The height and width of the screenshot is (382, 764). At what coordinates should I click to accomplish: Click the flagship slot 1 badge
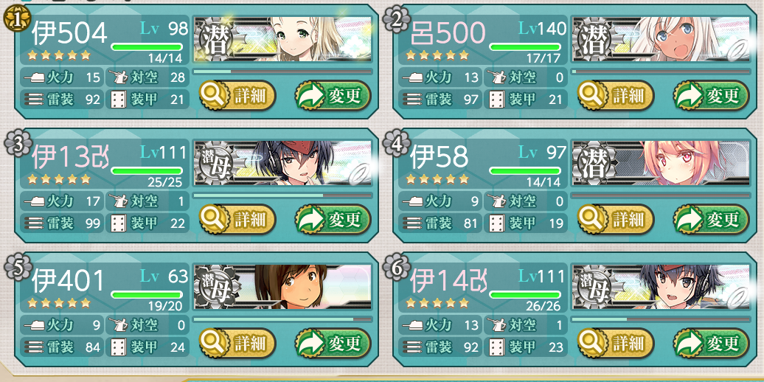coord(17,19)
